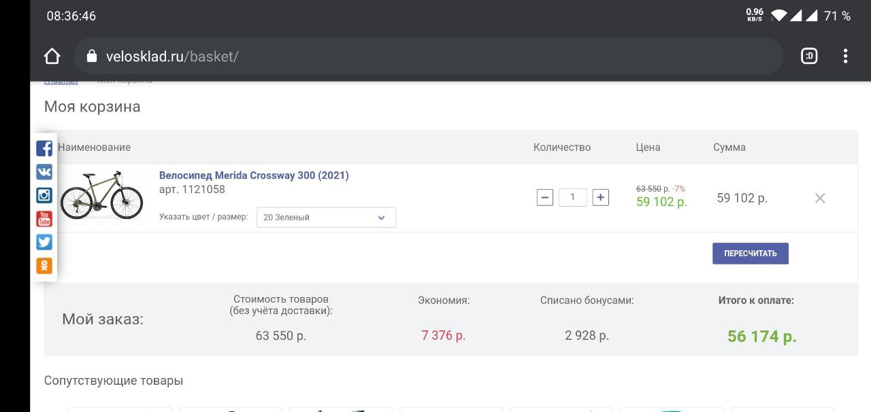The width and height of the screenshot is (871, 412).
Task: Click the quantity input field
Action: tap(572, 198)
